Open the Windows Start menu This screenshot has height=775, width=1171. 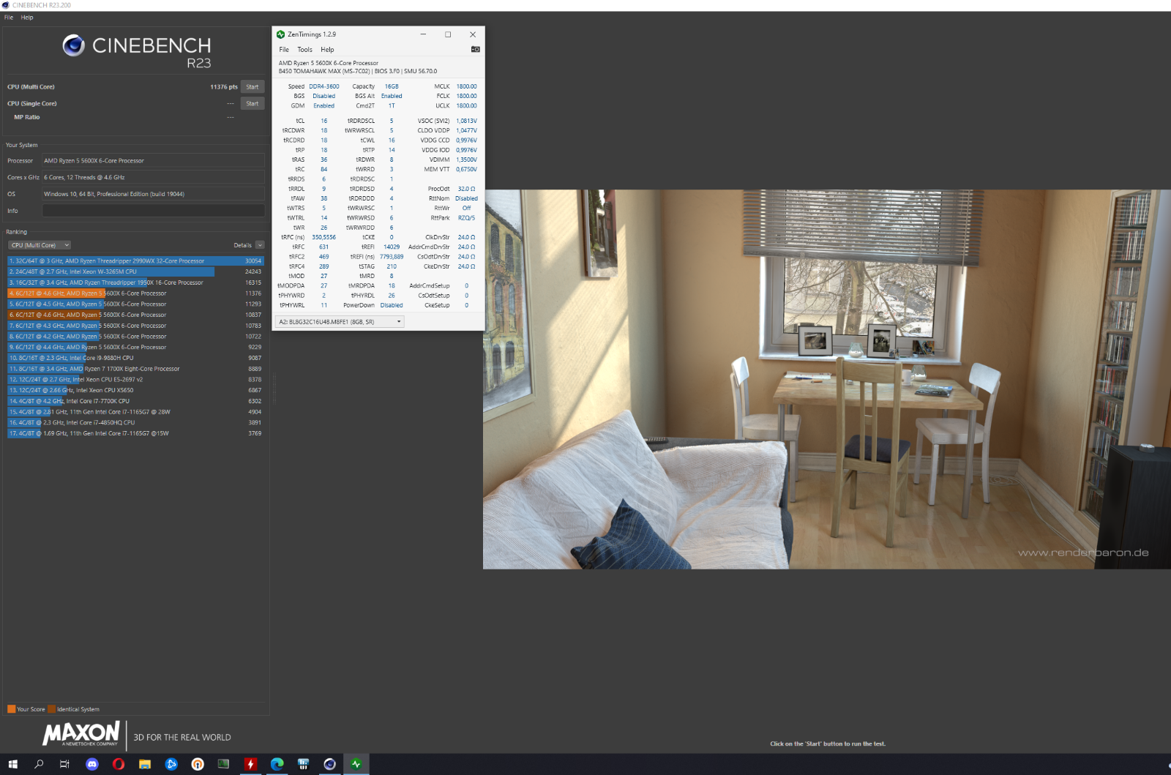pos(12,764)
